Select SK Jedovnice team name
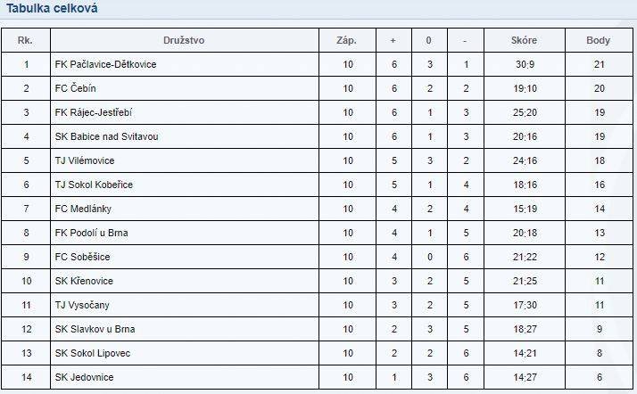Viewport: 637px width, 394px height. [x=84, y=377]
